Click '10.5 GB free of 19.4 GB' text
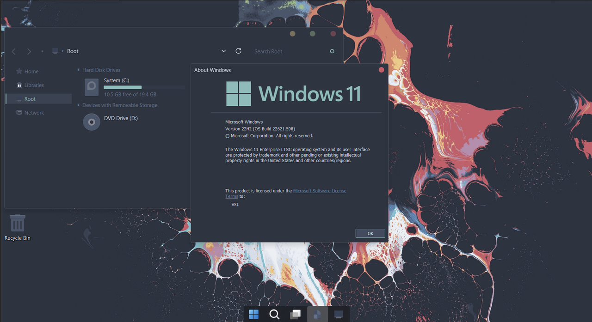This screenshot has height=322, width=592. (x=130, y=94)
